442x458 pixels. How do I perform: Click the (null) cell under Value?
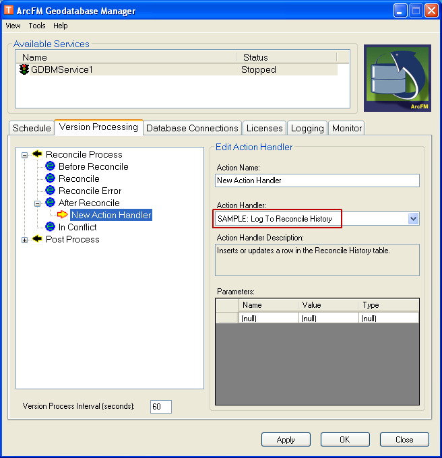[x=329, y=318]
